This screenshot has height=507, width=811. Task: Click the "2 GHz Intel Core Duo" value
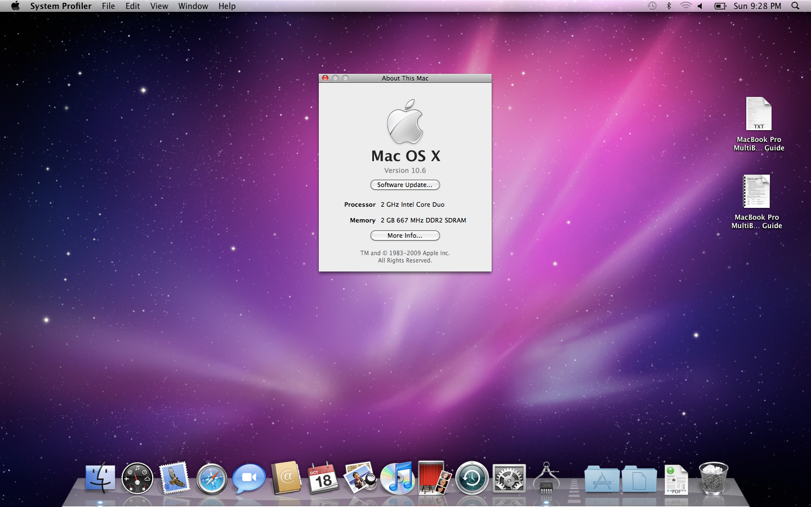[x=413, y=204]
